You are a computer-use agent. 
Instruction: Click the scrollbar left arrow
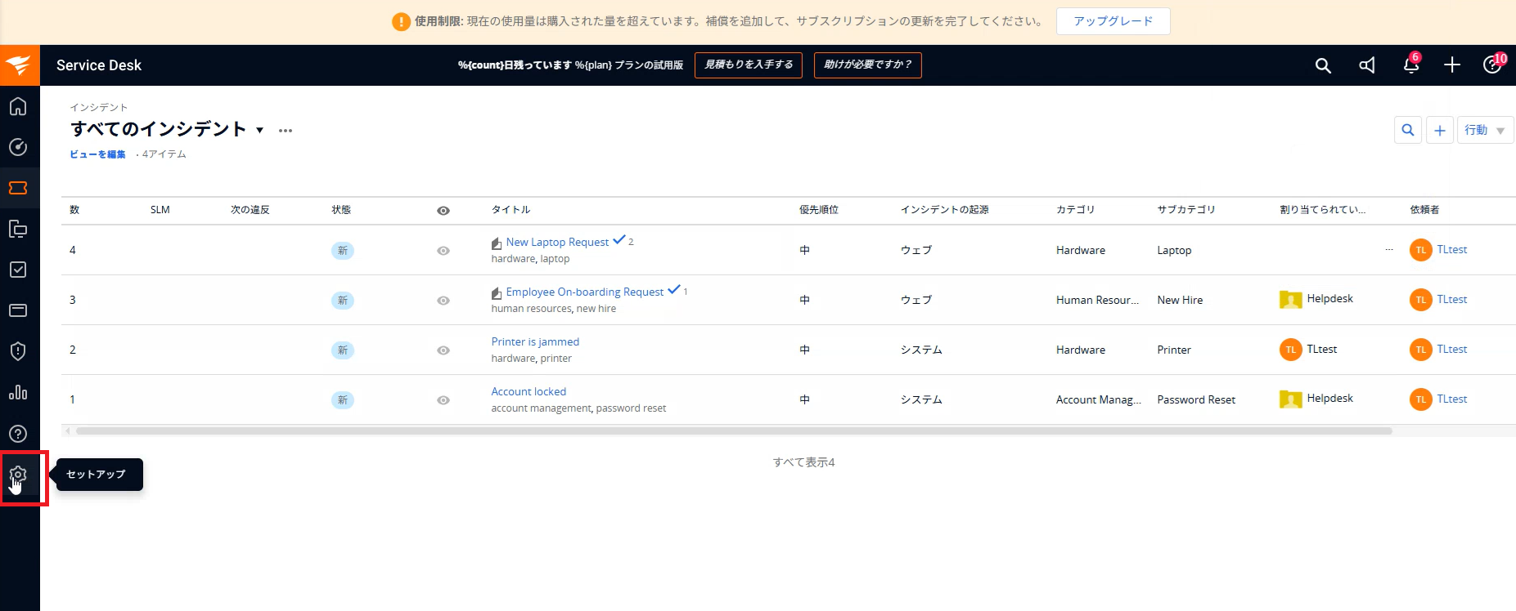[x=68, y=431]
